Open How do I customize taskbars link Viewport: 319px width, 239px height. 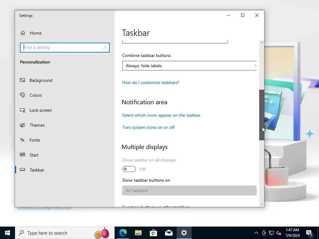pyautogui.click(x=150, y=82)
